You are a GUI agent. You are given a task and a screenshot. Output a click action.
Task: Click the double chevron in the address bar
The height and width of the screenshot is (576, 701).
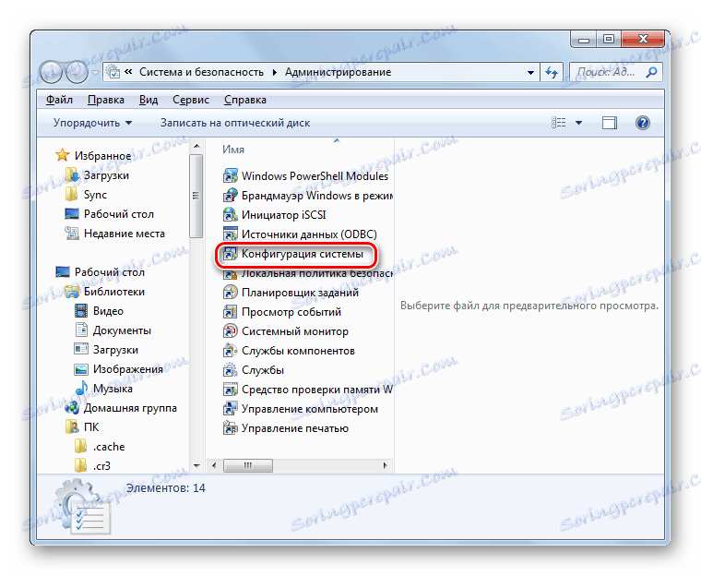tap(128, 72)
